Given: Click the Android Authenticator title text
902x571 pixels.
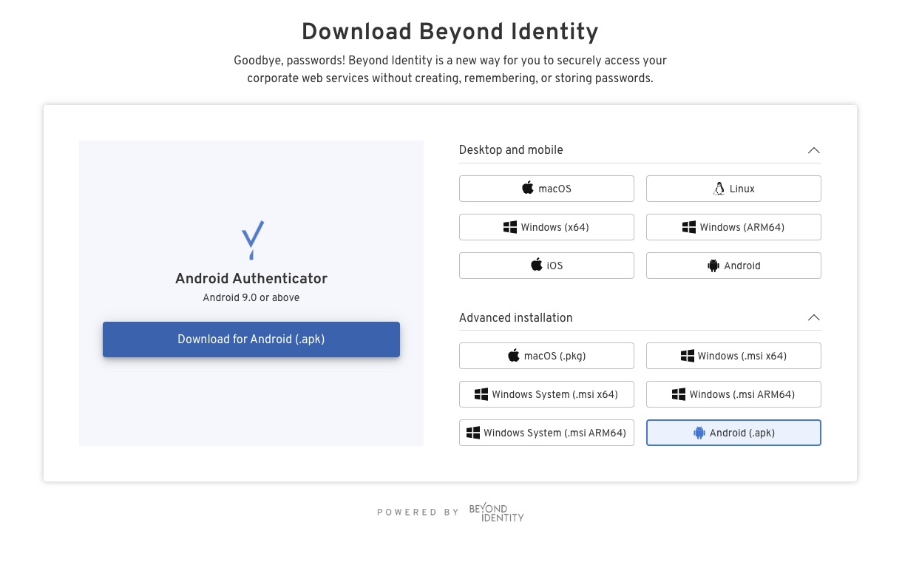Looking at the screenshot, I should coord(251,279).
